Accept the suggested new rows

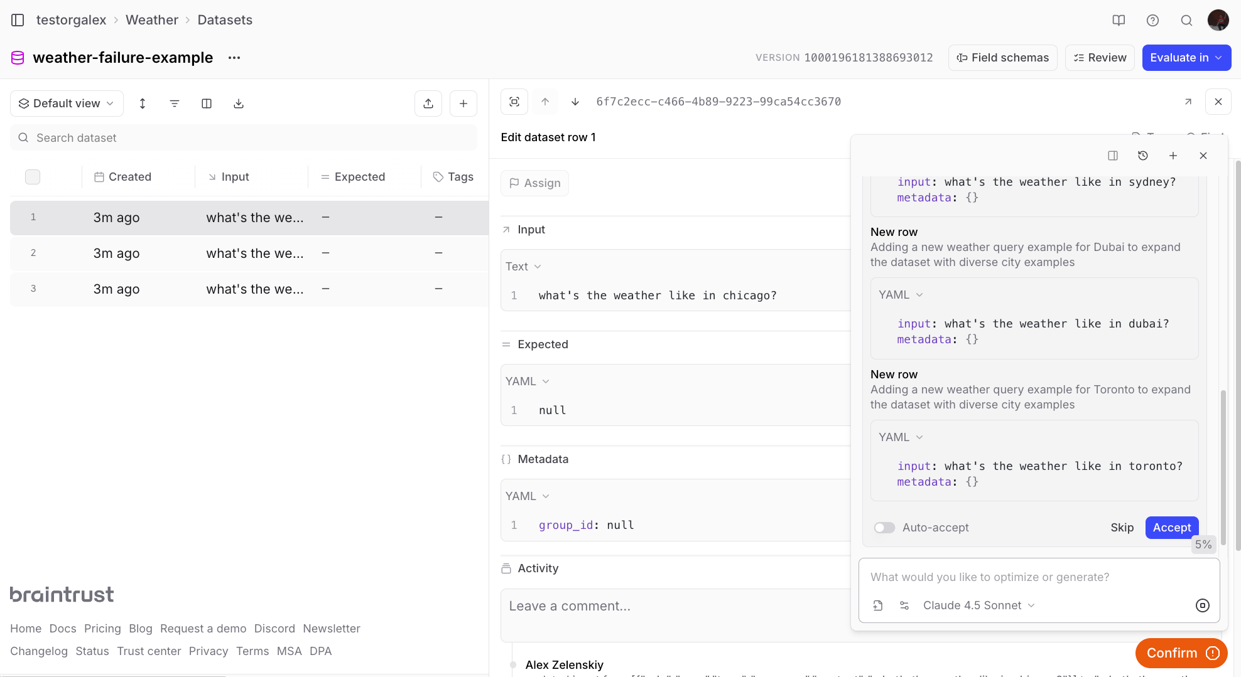click(1172, 528)
